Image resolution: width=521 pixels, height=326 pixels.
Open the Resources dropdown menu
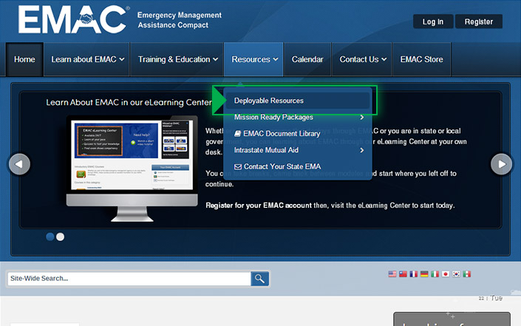pos(254,59)
